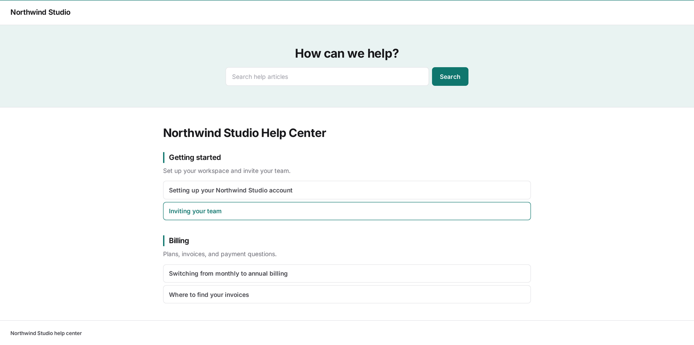Click the Northwind Studio header logo
Screen dimensions: 694x345
point(40,12)
